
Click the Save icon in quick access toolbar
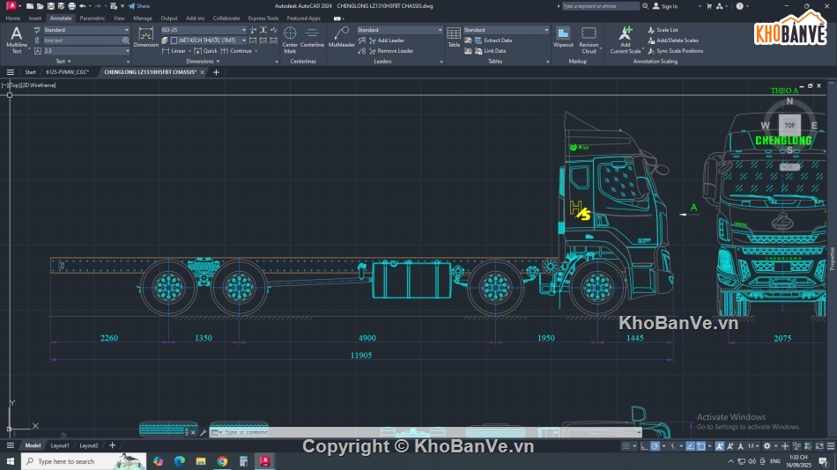51,6
